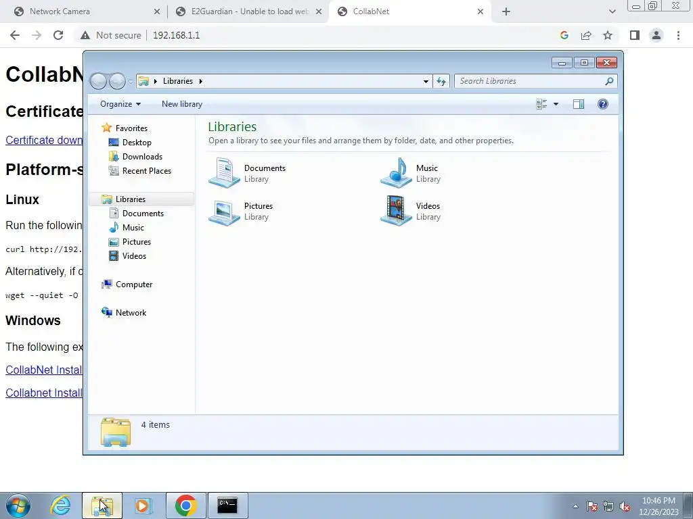Show the preview pane icon
Screen dimensions: 693x519
click(x=579, y=104)
